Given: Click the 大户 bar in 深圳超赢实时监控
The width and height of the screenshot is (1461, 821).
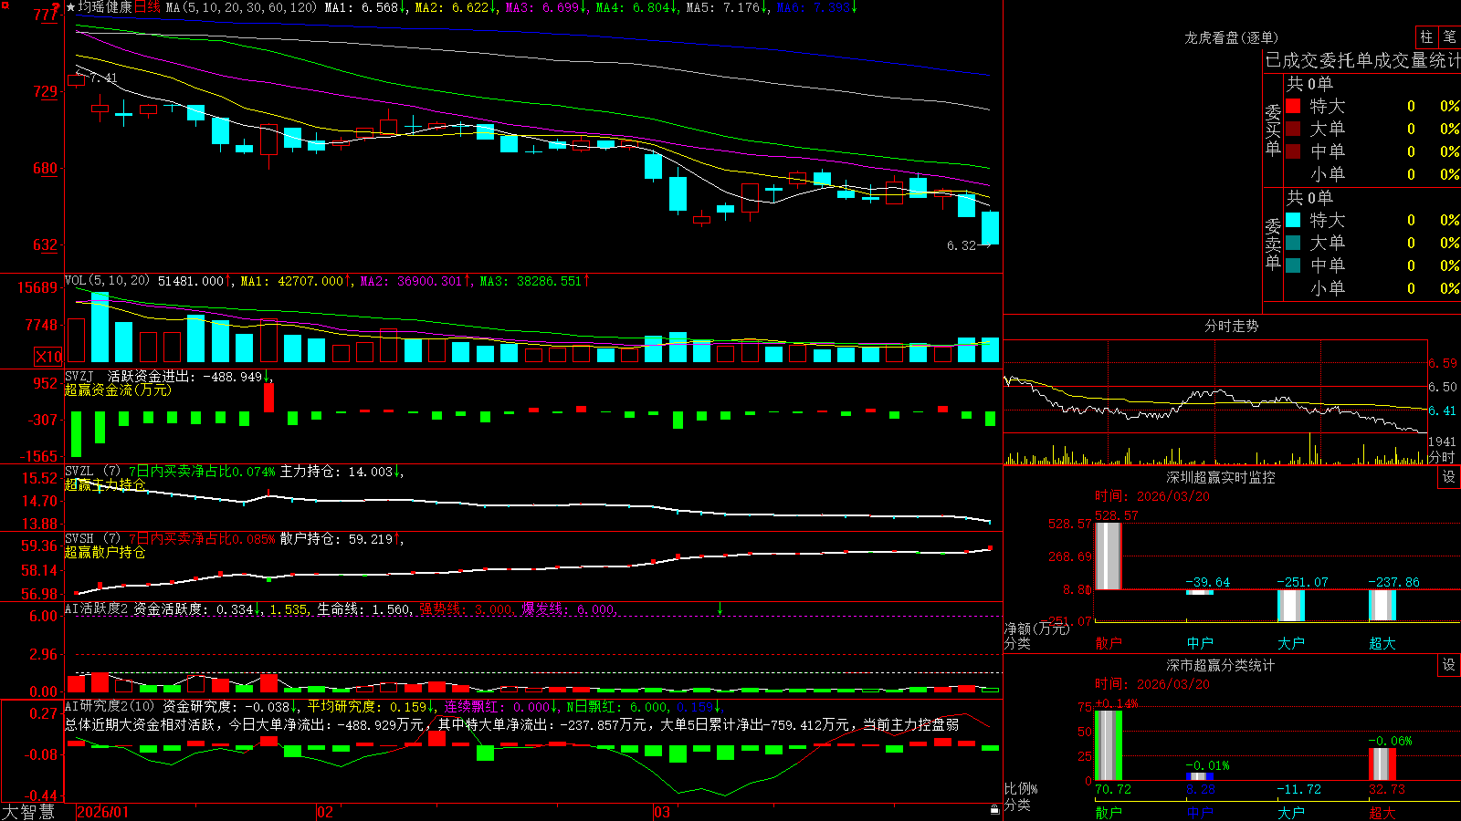Looking at the screenshot, I should point(1290,606).
